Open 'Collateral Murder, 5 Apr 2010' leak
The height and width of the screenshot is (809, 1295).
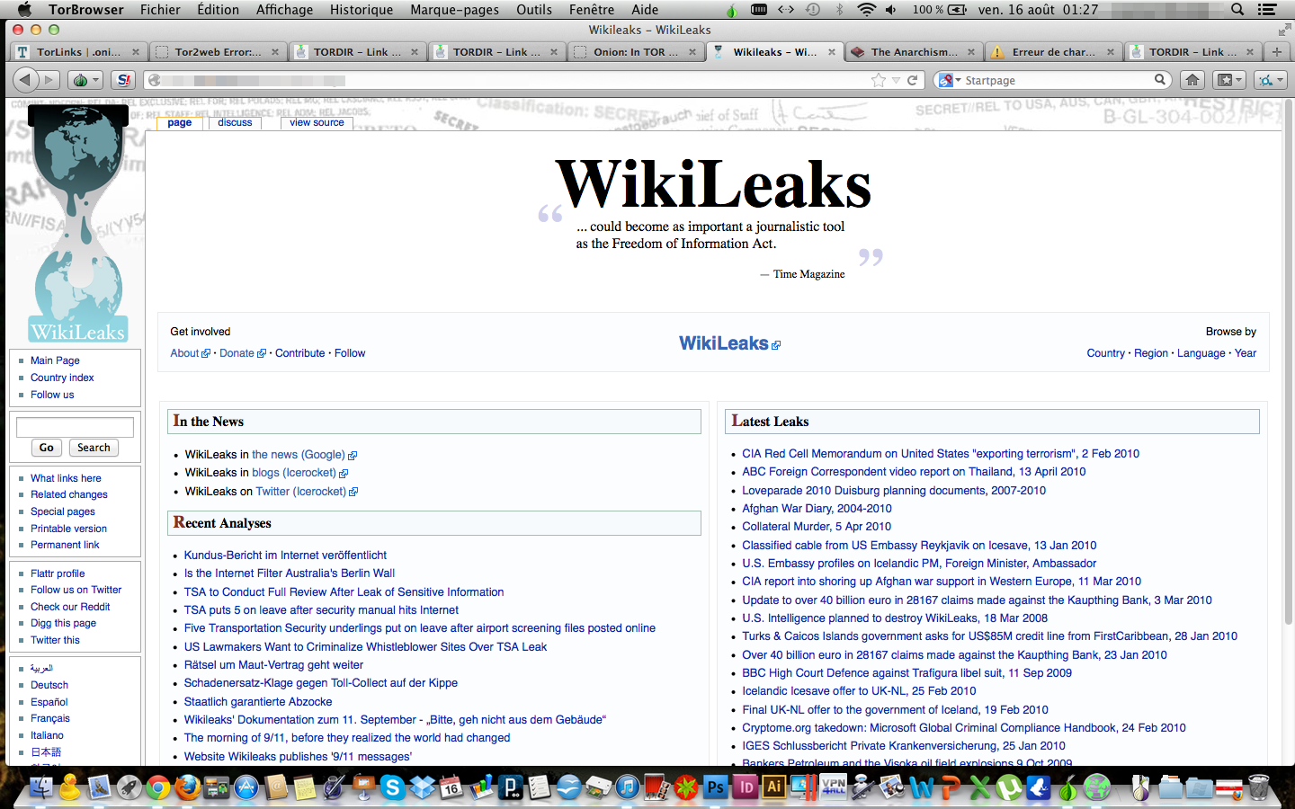click(817, 527)
